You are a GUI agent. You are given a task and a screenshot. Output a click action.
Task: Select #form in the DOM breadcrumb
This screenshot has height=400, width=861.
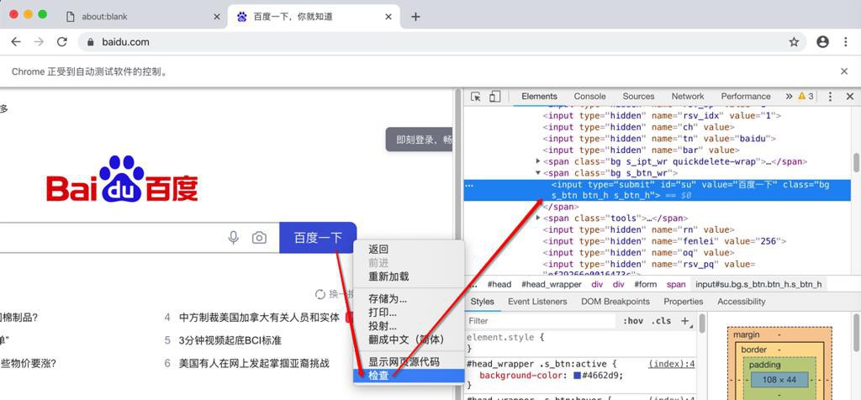[646, 284]
